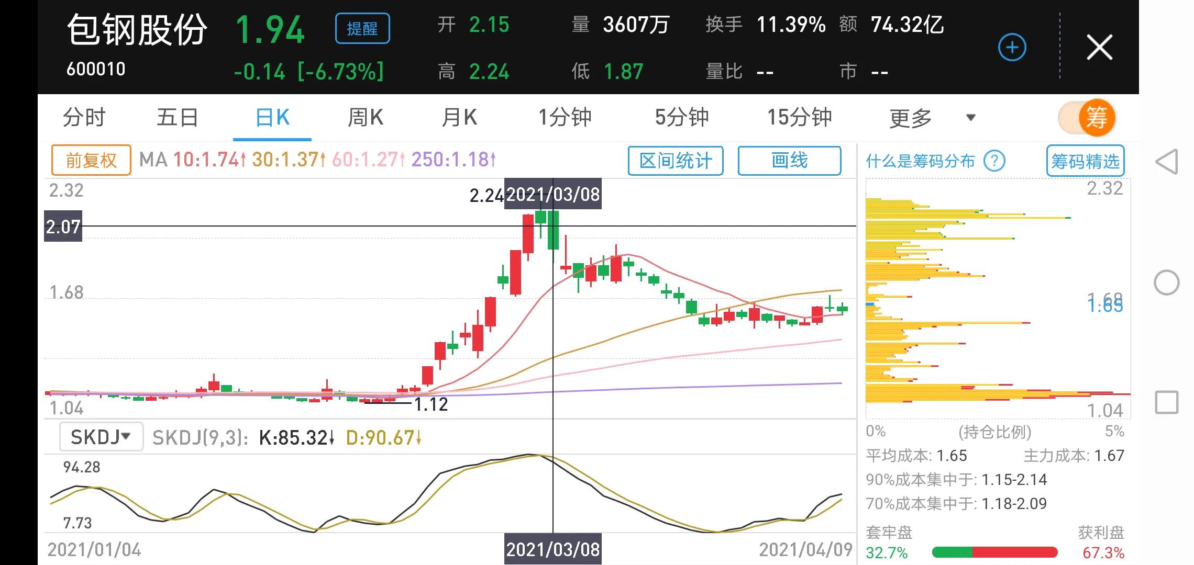Viewport: 1194px width, 565px height.
Task: Open the 月K chart tab
Action: pyautogui.click(x=459, y=118)
